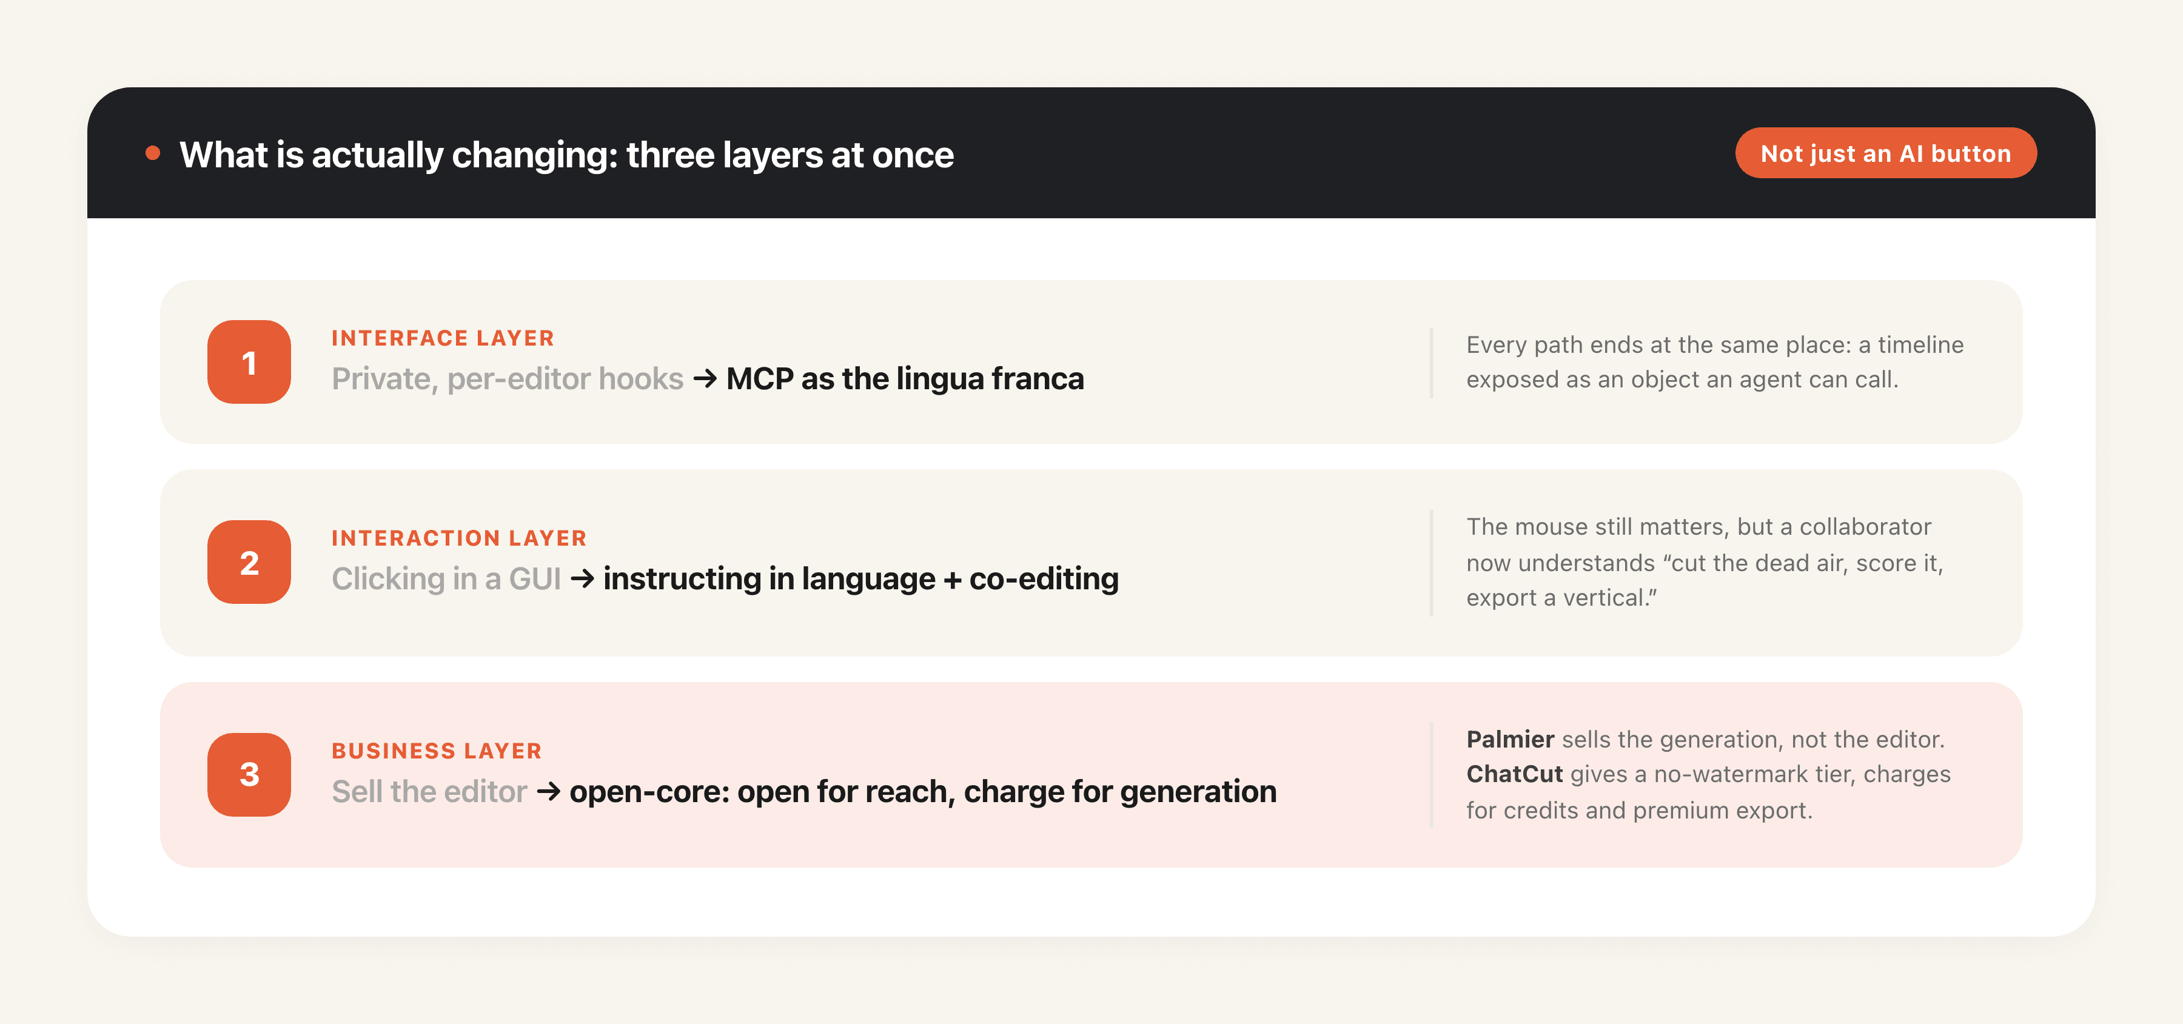The width and height of the screenshot is (2183, 1024).
Task: Click the text 'Clicking in a GUI'
Action: pos(446,578)
